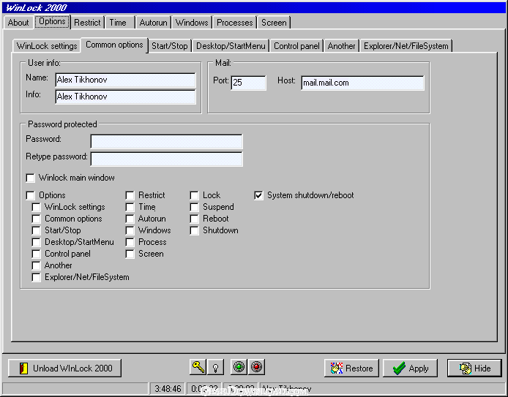508x397 pixels.
Task: Click the Restore button
Action: pos(351,368)
